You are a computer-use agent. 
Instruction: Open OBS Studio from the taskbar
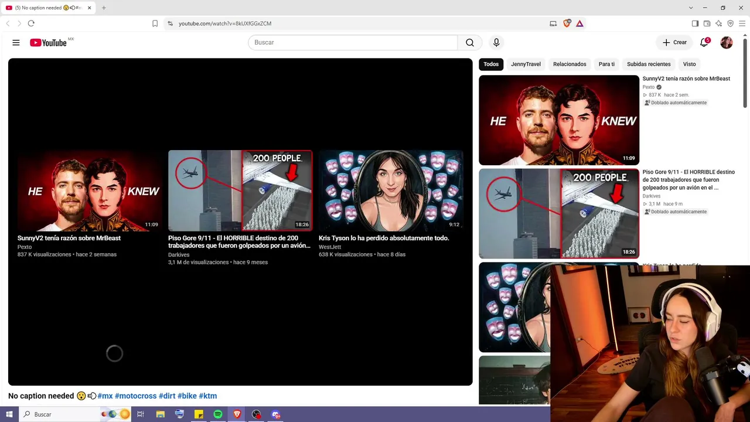pos(257,414)
